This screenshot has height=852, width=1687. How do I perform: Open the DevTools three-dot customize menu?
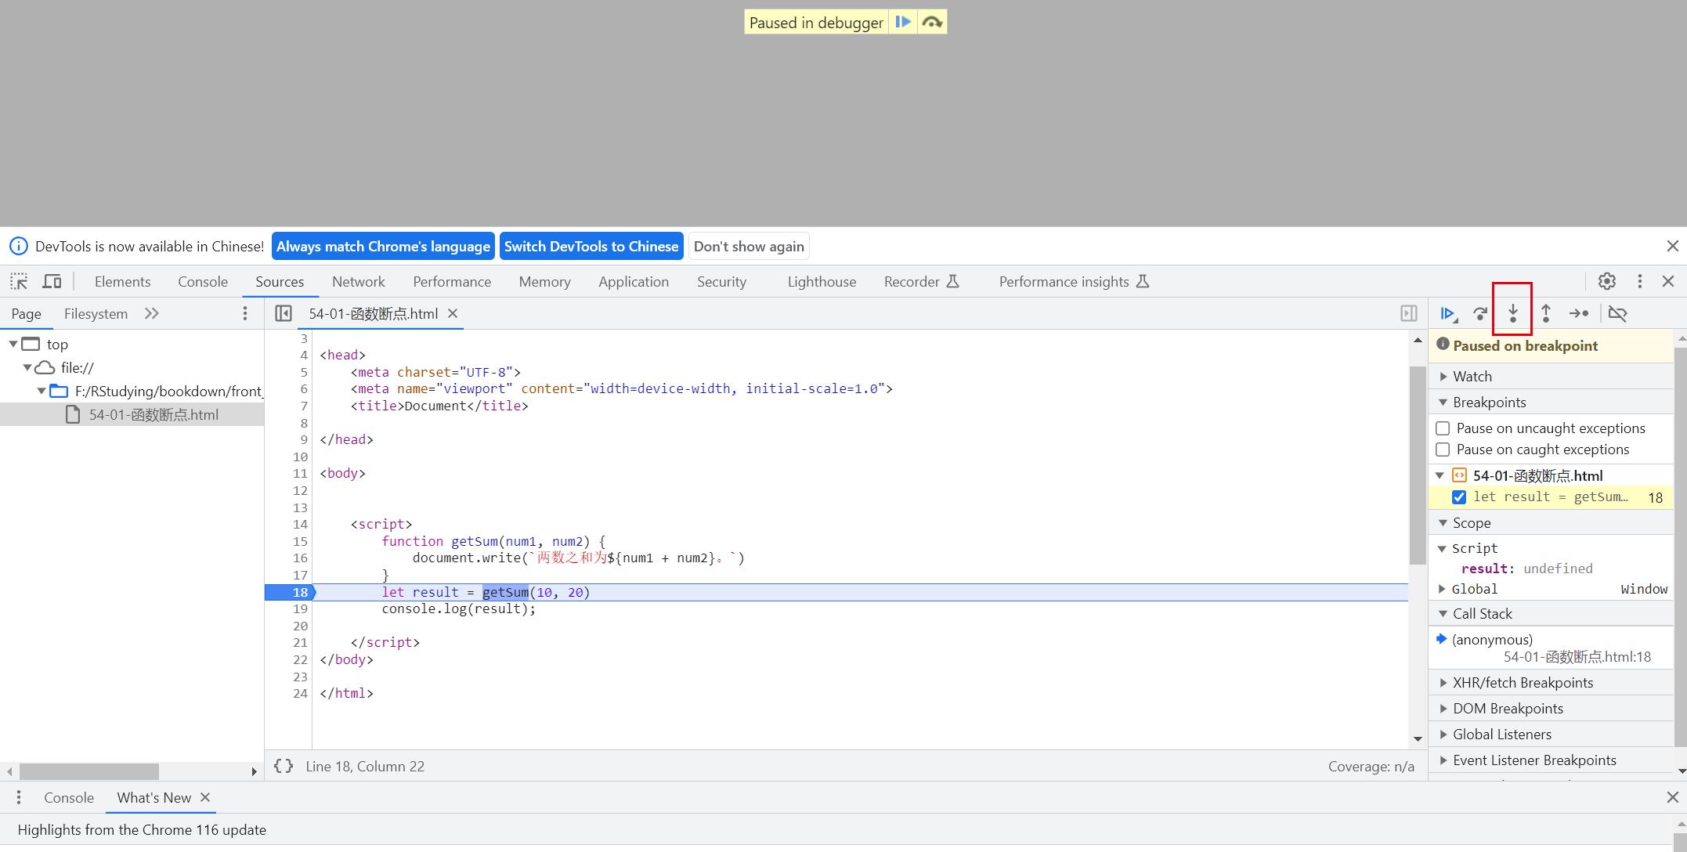point(1640,281)
